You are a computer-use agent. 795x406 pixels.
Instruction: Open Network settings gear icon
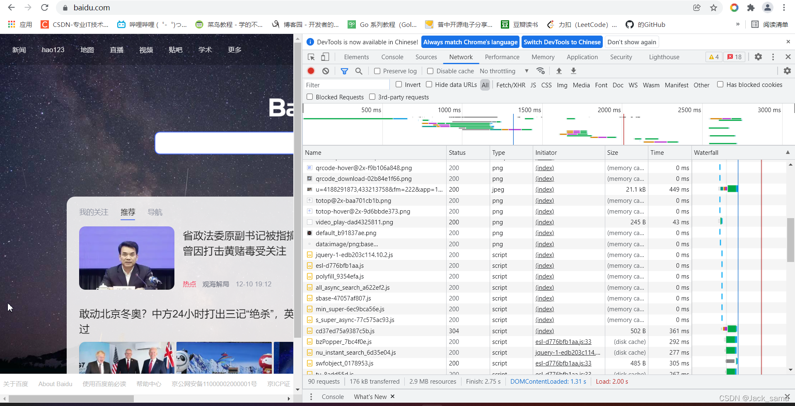[x=787, y=71]
